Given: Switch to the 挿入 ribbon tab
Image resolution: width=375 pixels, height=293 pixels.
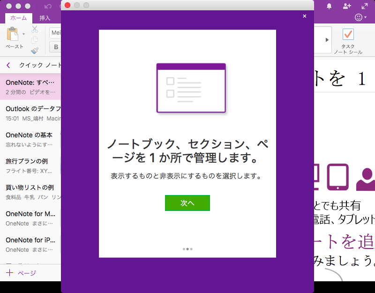Looking at the screenshot, I should pyautogui.click(x=45, y=18).
